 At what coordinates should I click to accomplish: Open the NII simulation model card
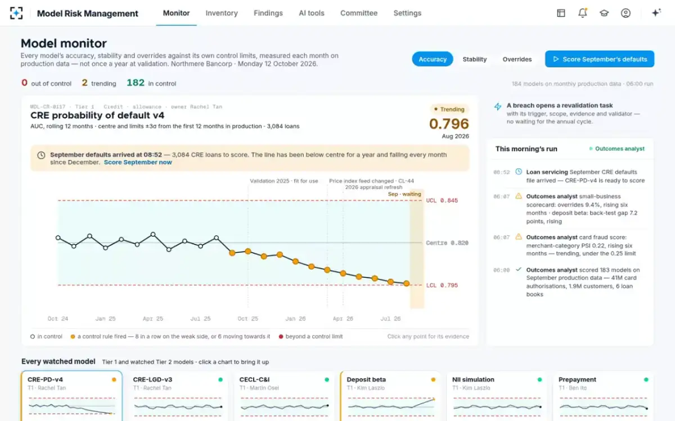click(497, 396)
